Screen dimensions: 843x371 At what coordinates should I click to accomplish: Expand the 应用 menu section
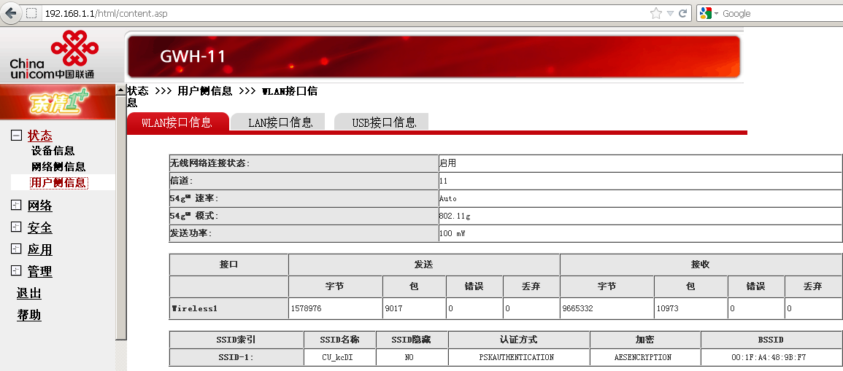16,249
